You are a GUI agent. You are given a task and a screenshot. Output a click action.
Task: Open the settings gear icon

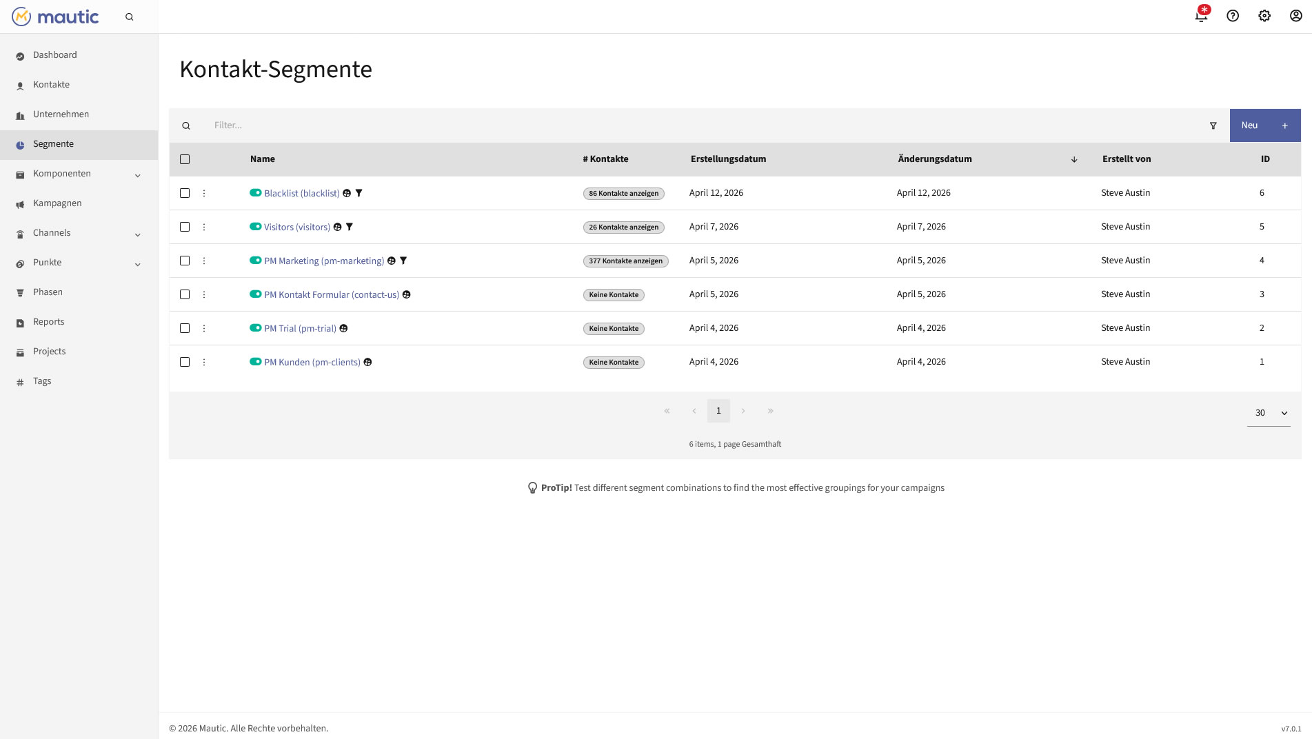point(1264,16)
